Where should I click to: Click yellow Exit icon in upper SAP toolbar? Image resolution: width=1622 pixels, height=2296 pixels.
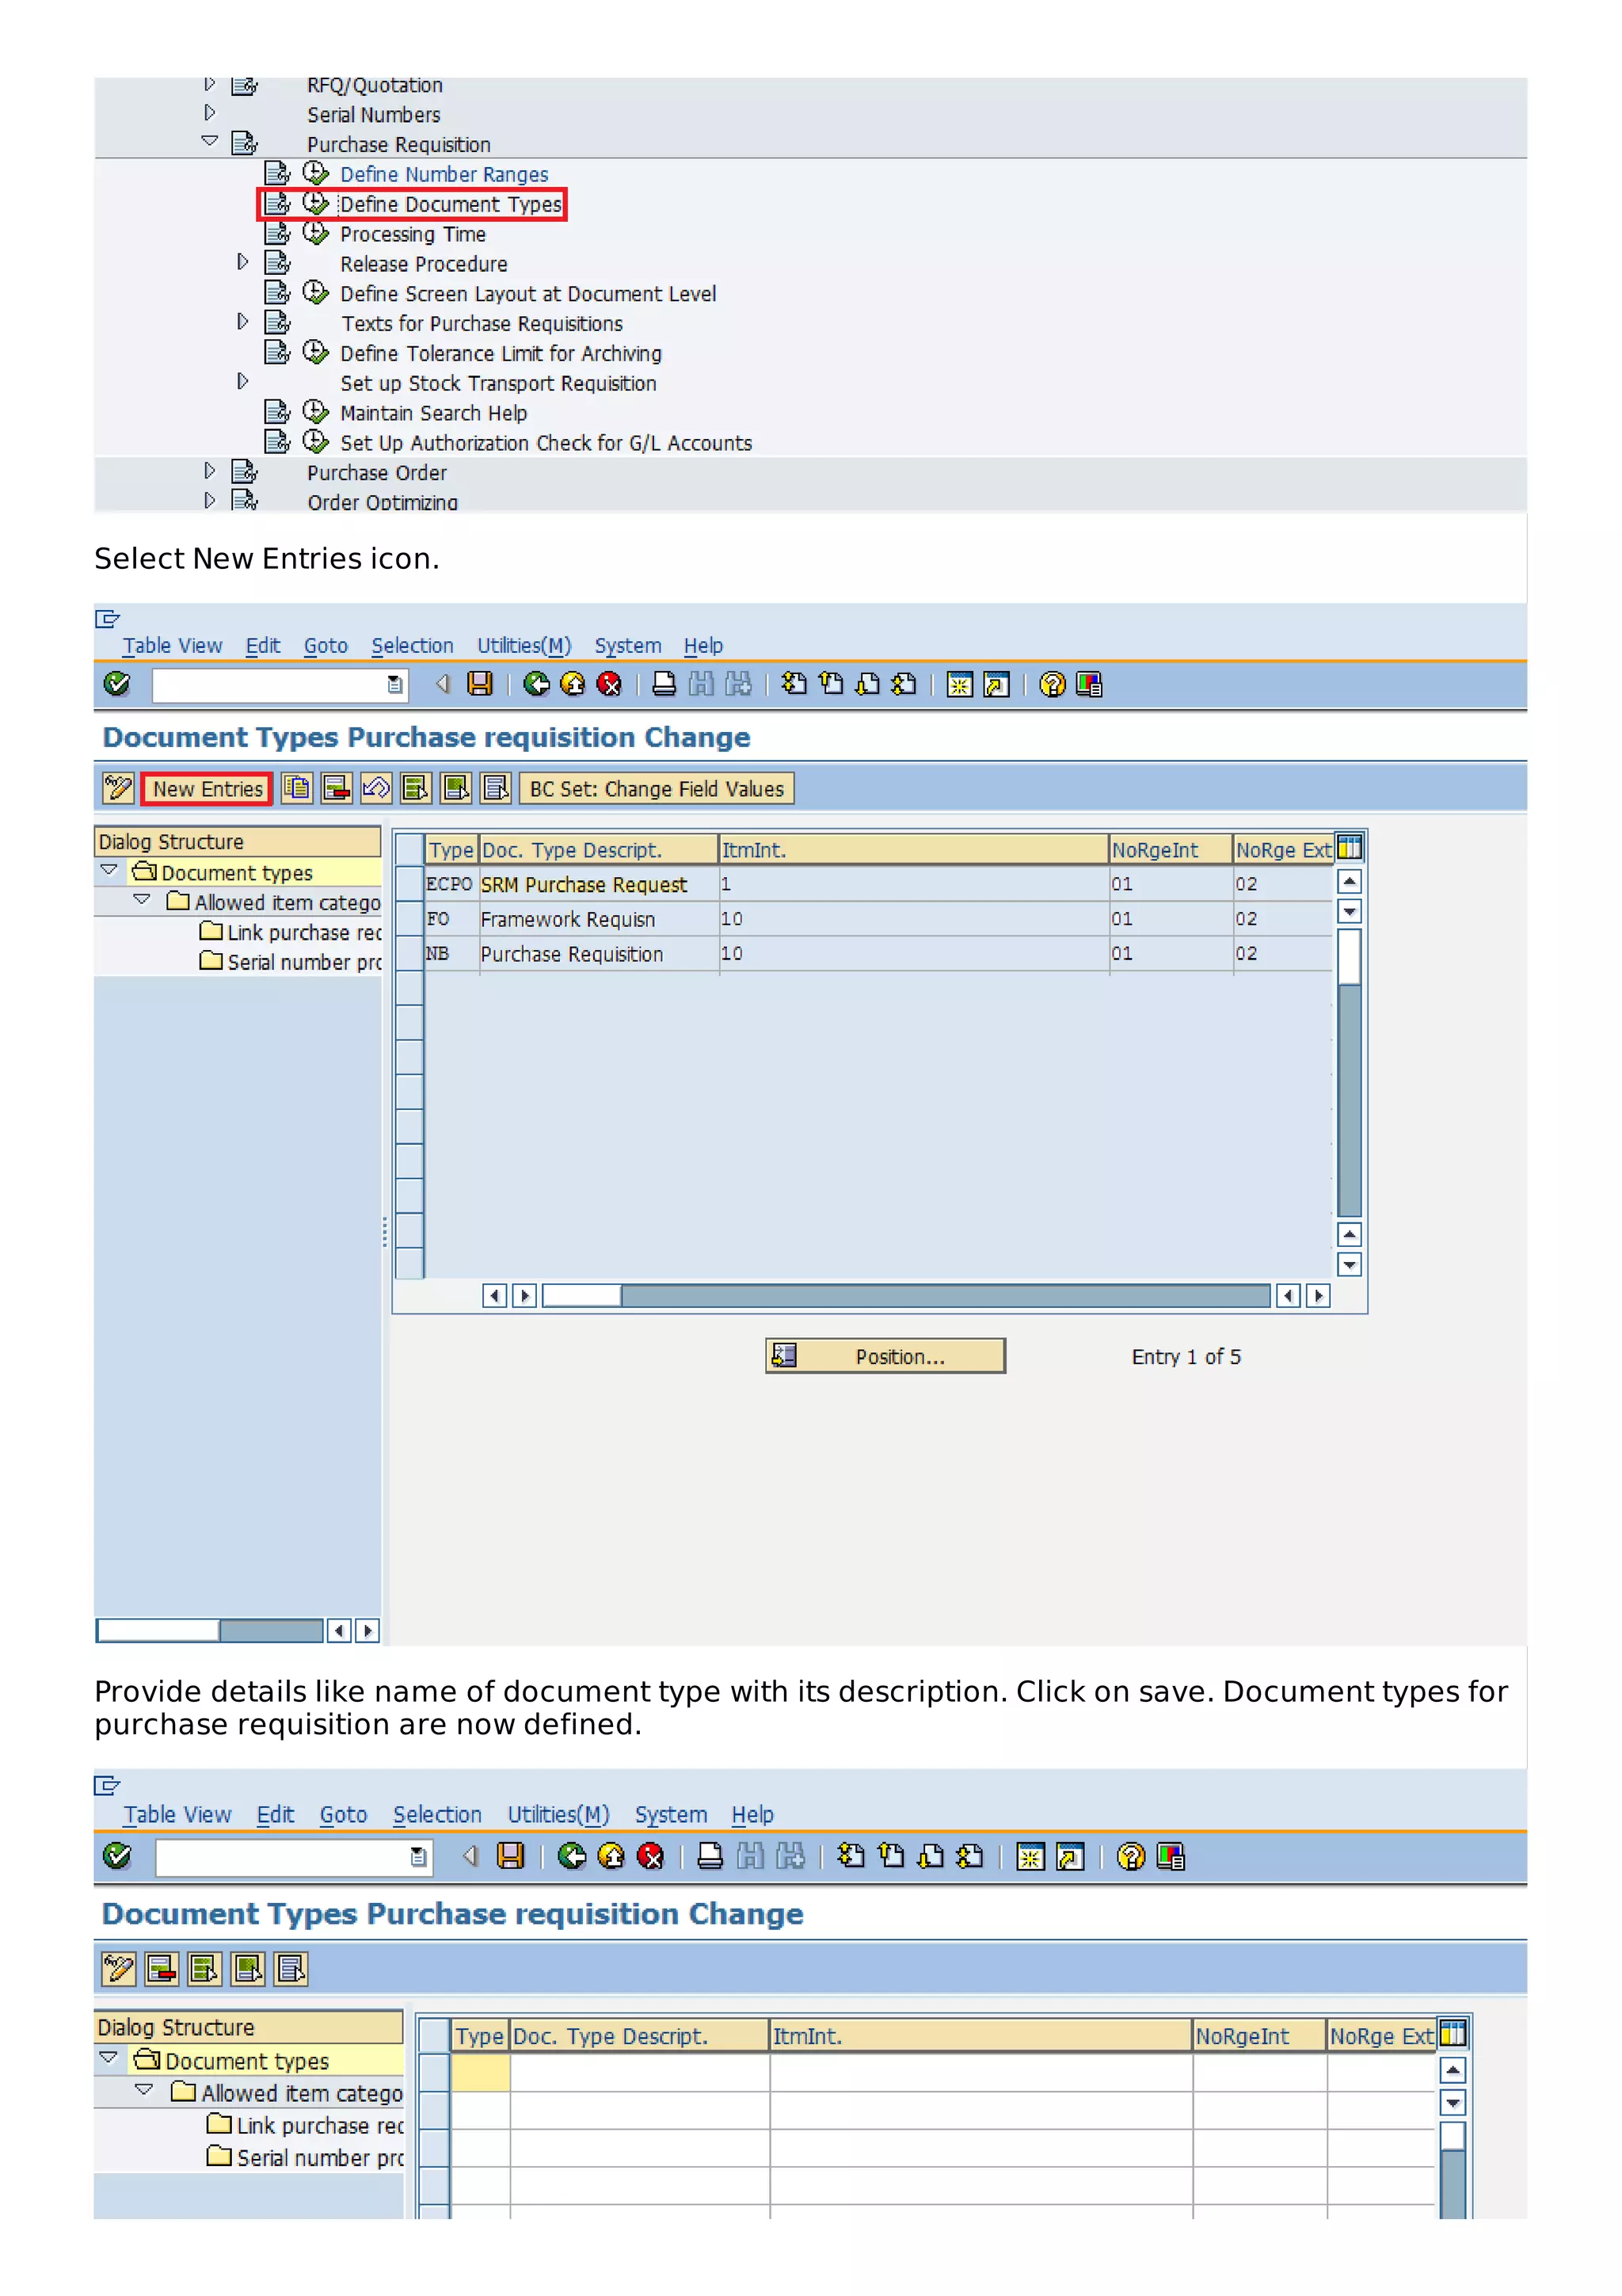click(573, 684)
